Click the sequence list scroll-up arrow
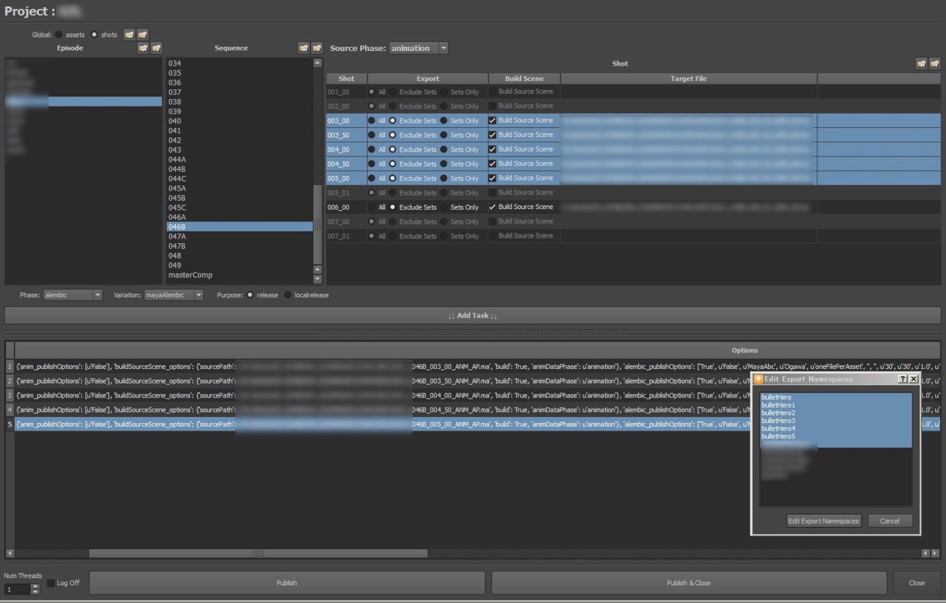 pos(317,63)
